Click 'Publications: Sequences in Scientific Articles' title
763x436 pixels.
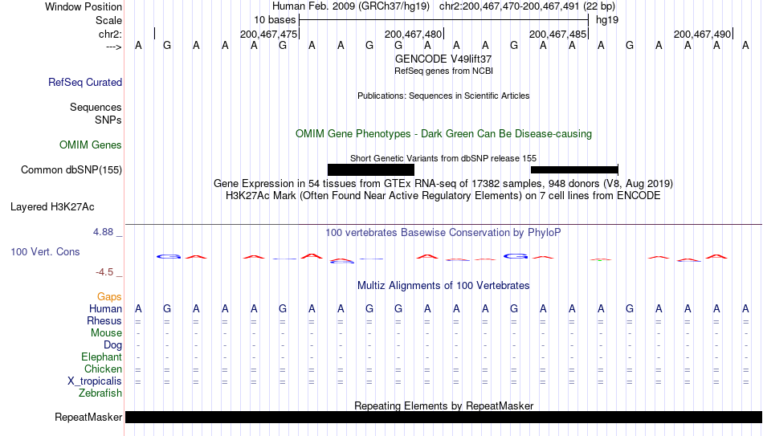[x=443, y=96]
